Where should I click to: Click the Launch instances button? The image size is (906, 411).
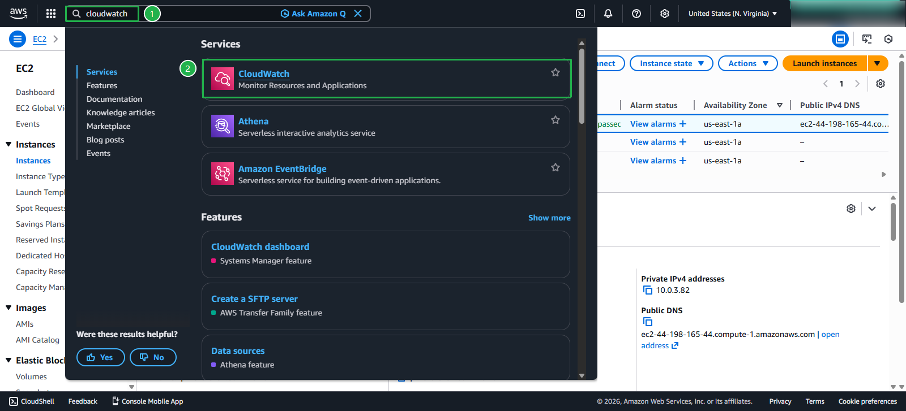[825, 63]
